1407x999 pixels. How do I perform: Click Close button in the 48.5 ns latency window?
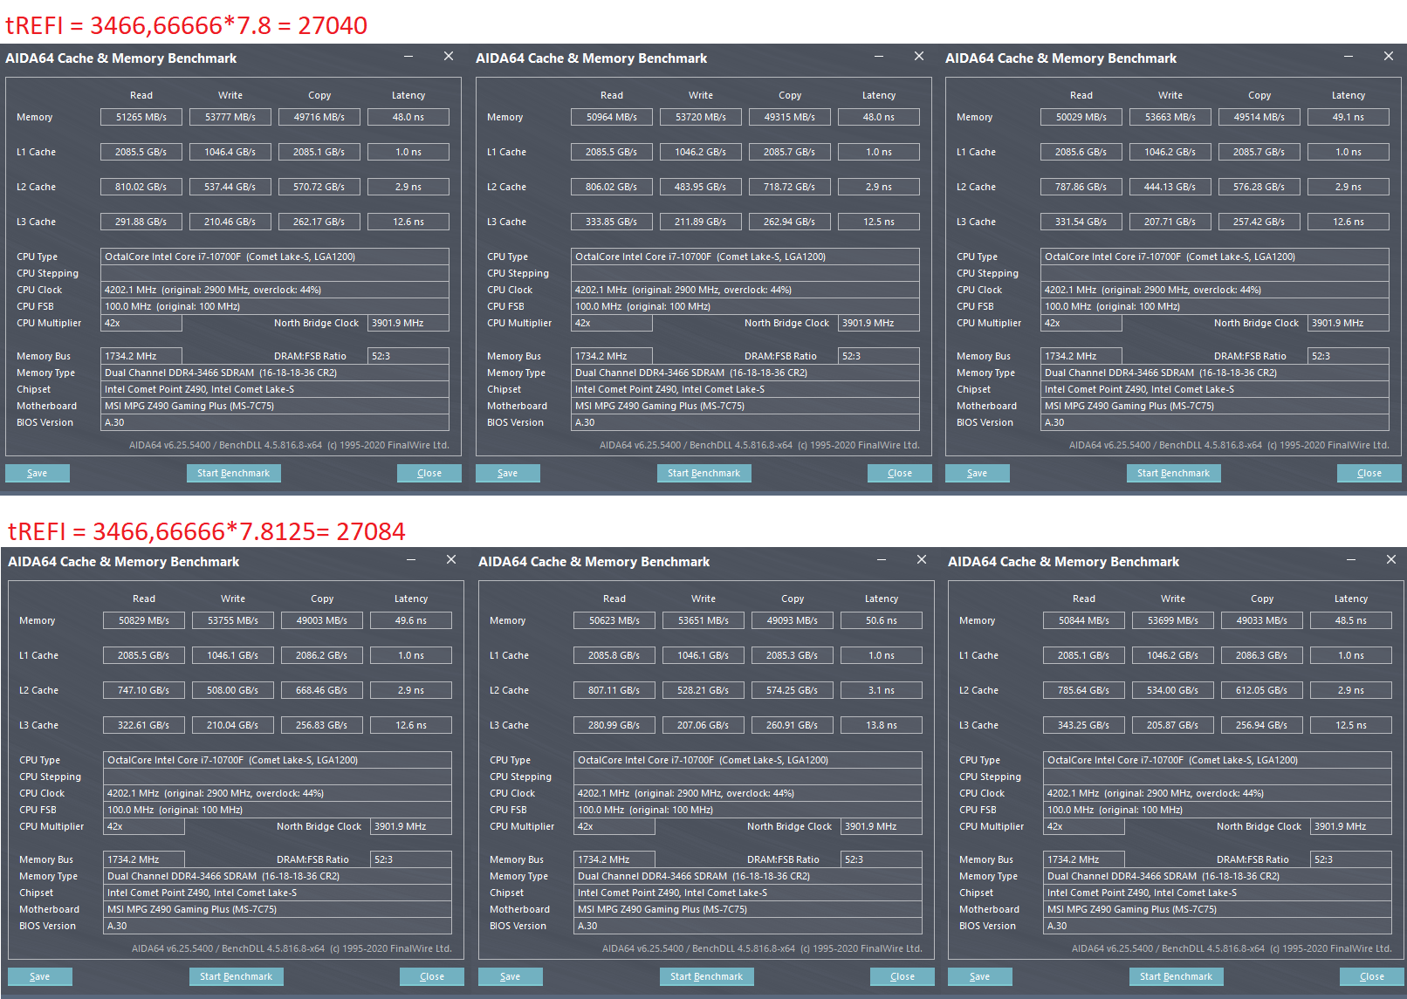(1372, 976)
